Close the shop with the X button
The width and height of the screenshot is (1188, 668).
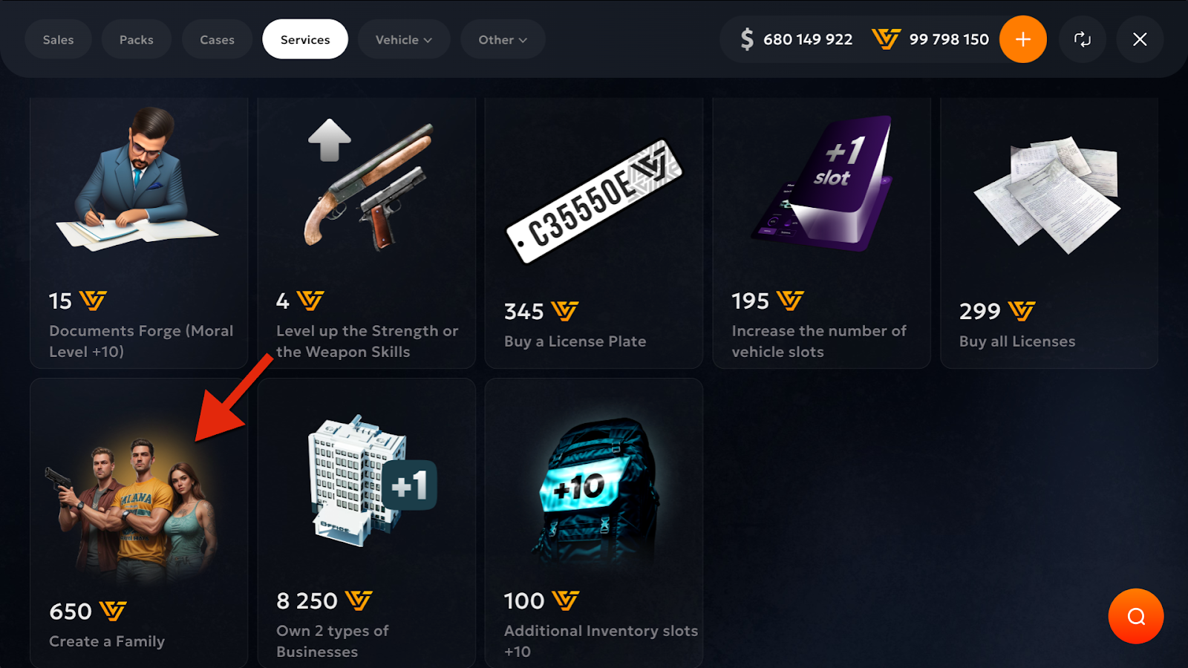(1140, 39)
